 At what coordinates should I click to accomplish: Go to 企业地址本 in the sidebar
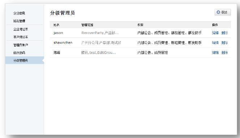coord(21,29)
